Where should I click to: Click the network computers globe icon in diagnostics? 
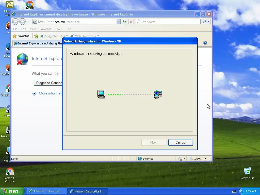tap(158, 94)
